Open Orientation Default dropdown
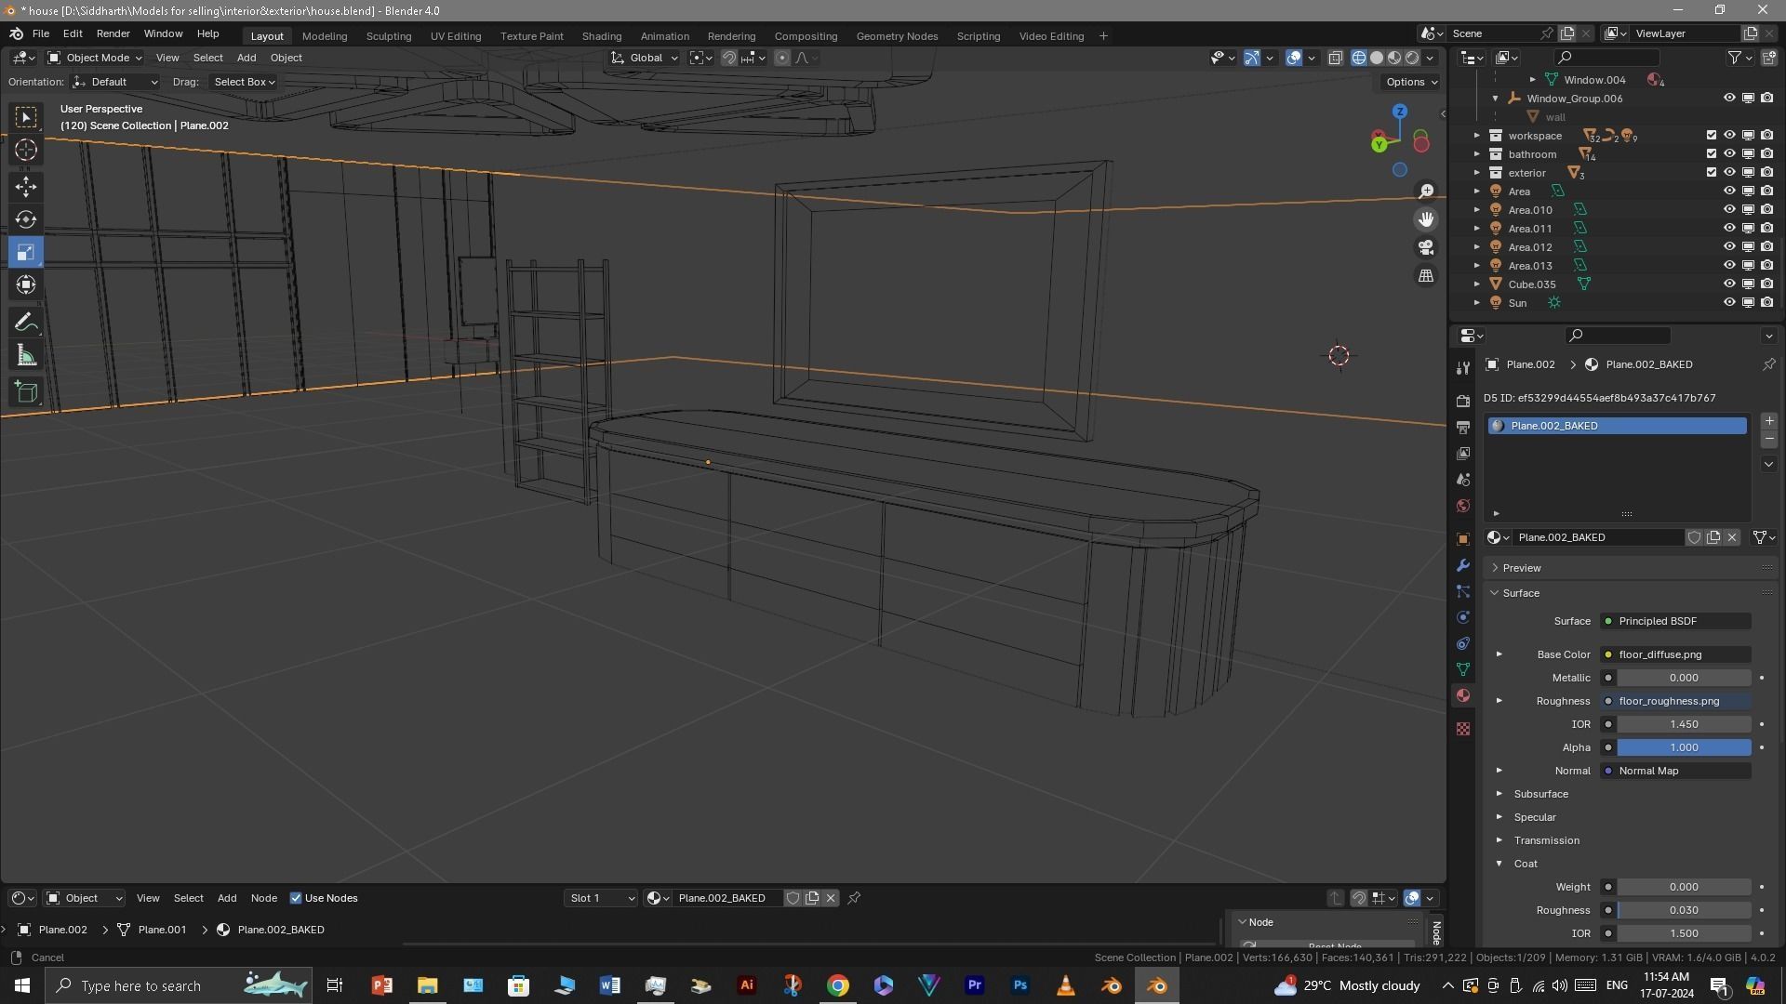 click(115, 82)
